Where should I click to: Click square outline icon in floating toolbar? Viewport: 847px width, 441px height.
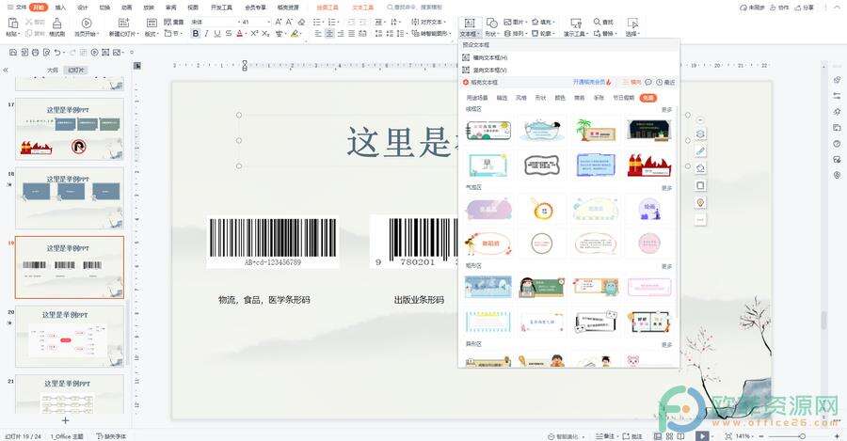(700, 185)
